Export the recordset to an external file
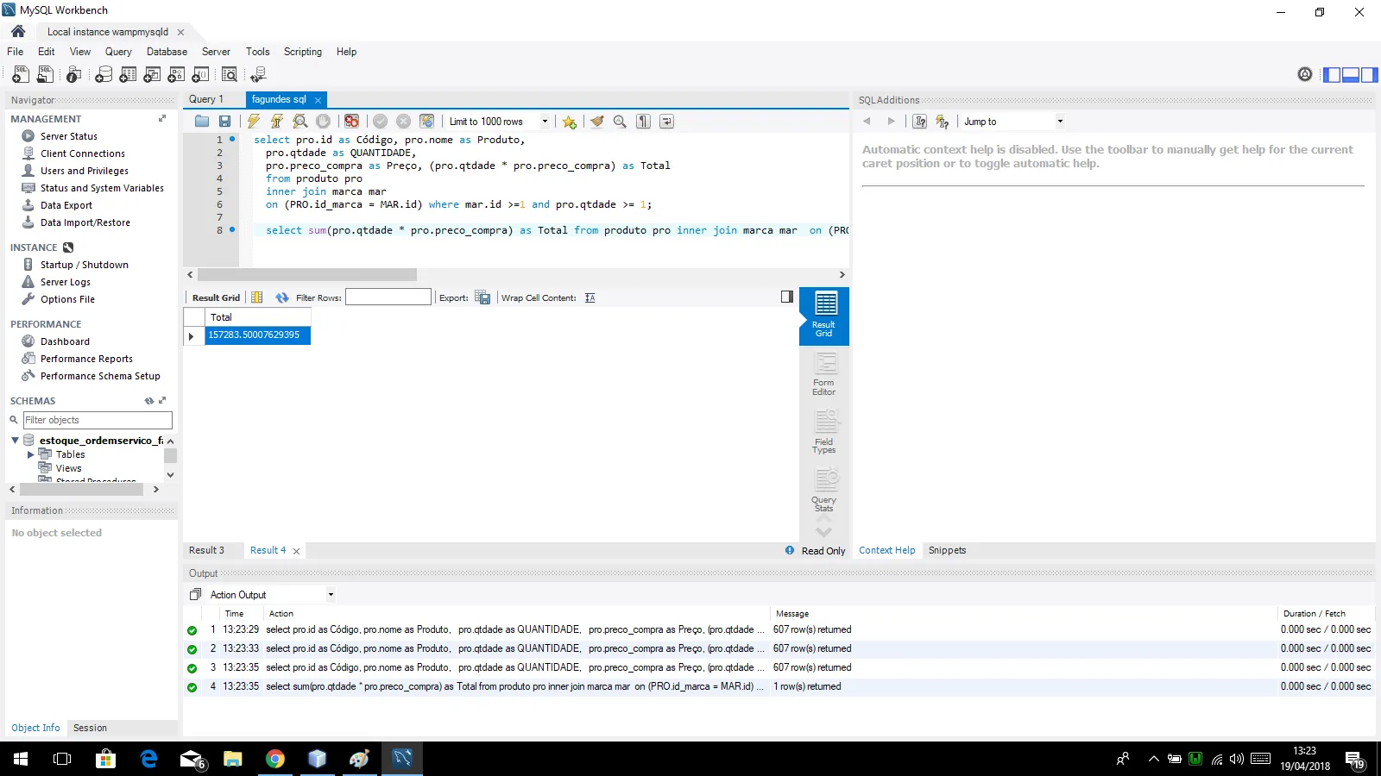 pyautogui.click(x=483, y=298)
